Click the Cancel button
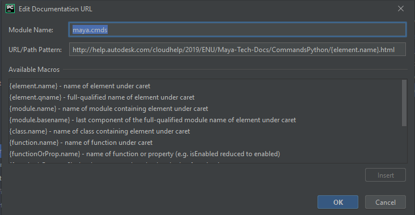The height and width of the screenshot is (215, 415). (386, 202)
